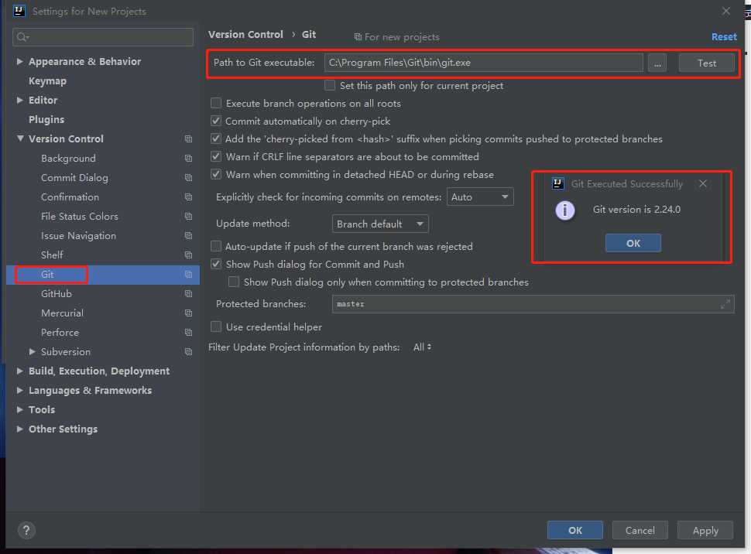Screen dimensions: 751x554
Task: Enable Use credential helper checkbox
Action: (216, 327)
